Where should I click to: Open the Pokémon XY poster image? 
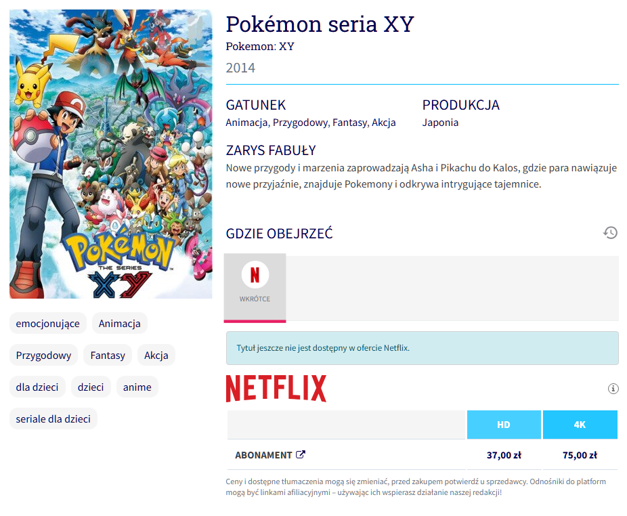click(x=111, y=154)
